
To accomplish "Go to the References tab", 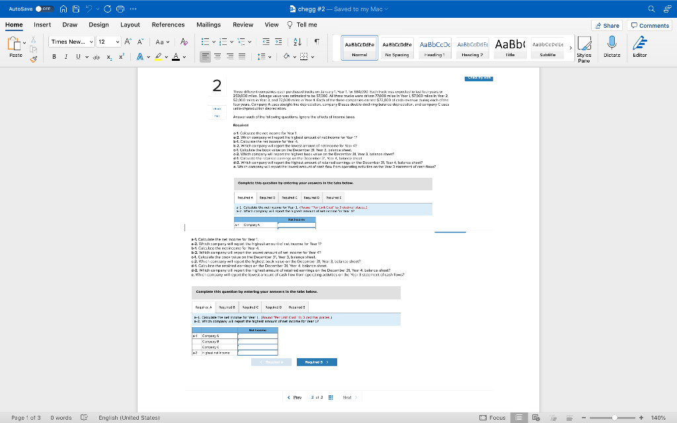I will 168,24.
